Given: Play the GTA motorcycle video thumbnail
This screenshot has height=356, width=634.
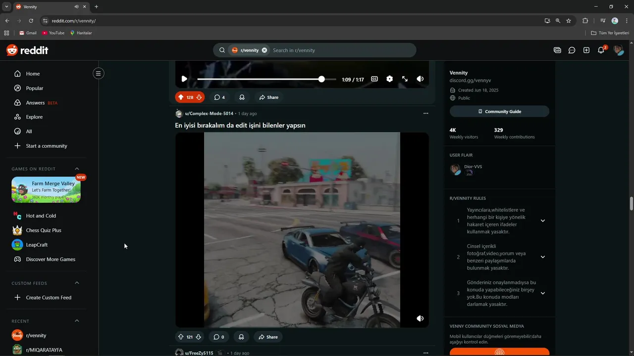Looking at the screenshot, I should coord(302,230).
